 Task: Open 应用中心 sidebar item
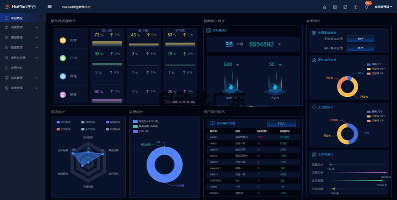coord(22,68)
